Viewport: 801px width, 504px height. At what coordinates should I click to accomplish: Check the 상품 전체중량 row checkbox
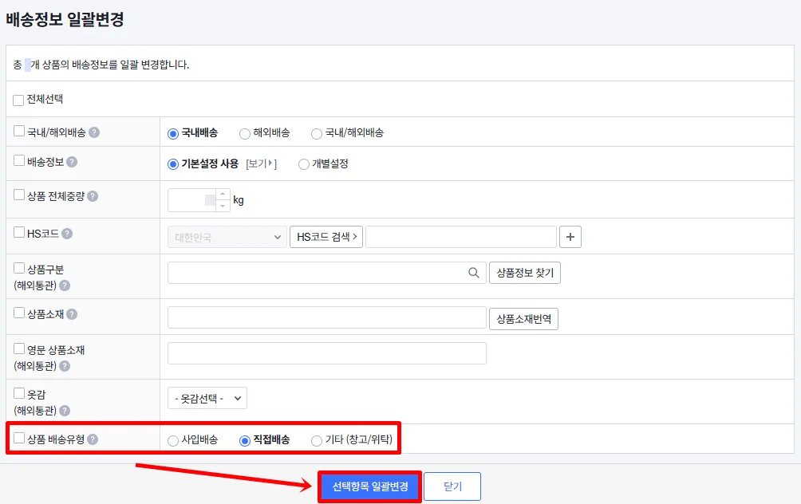tap(19, 195)
